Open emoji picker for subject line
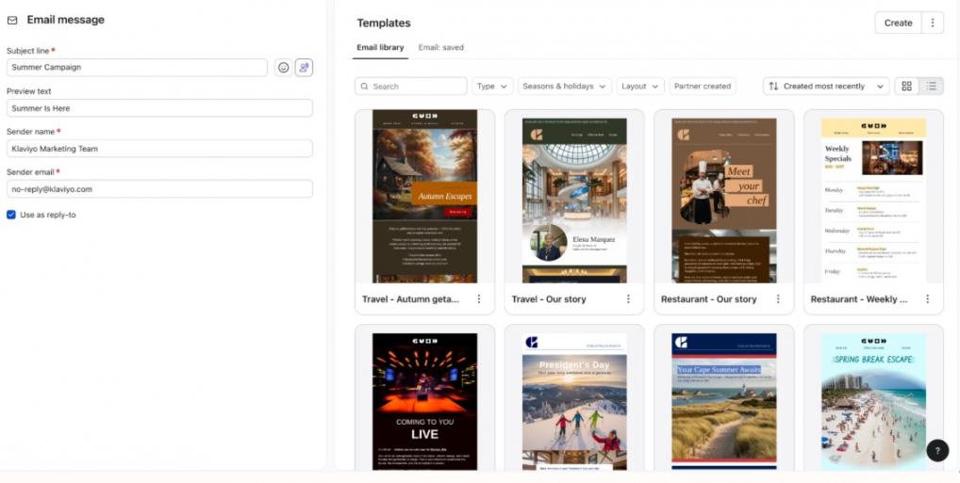The height and width of the screenshot is (483, 960). click(283, 68)
